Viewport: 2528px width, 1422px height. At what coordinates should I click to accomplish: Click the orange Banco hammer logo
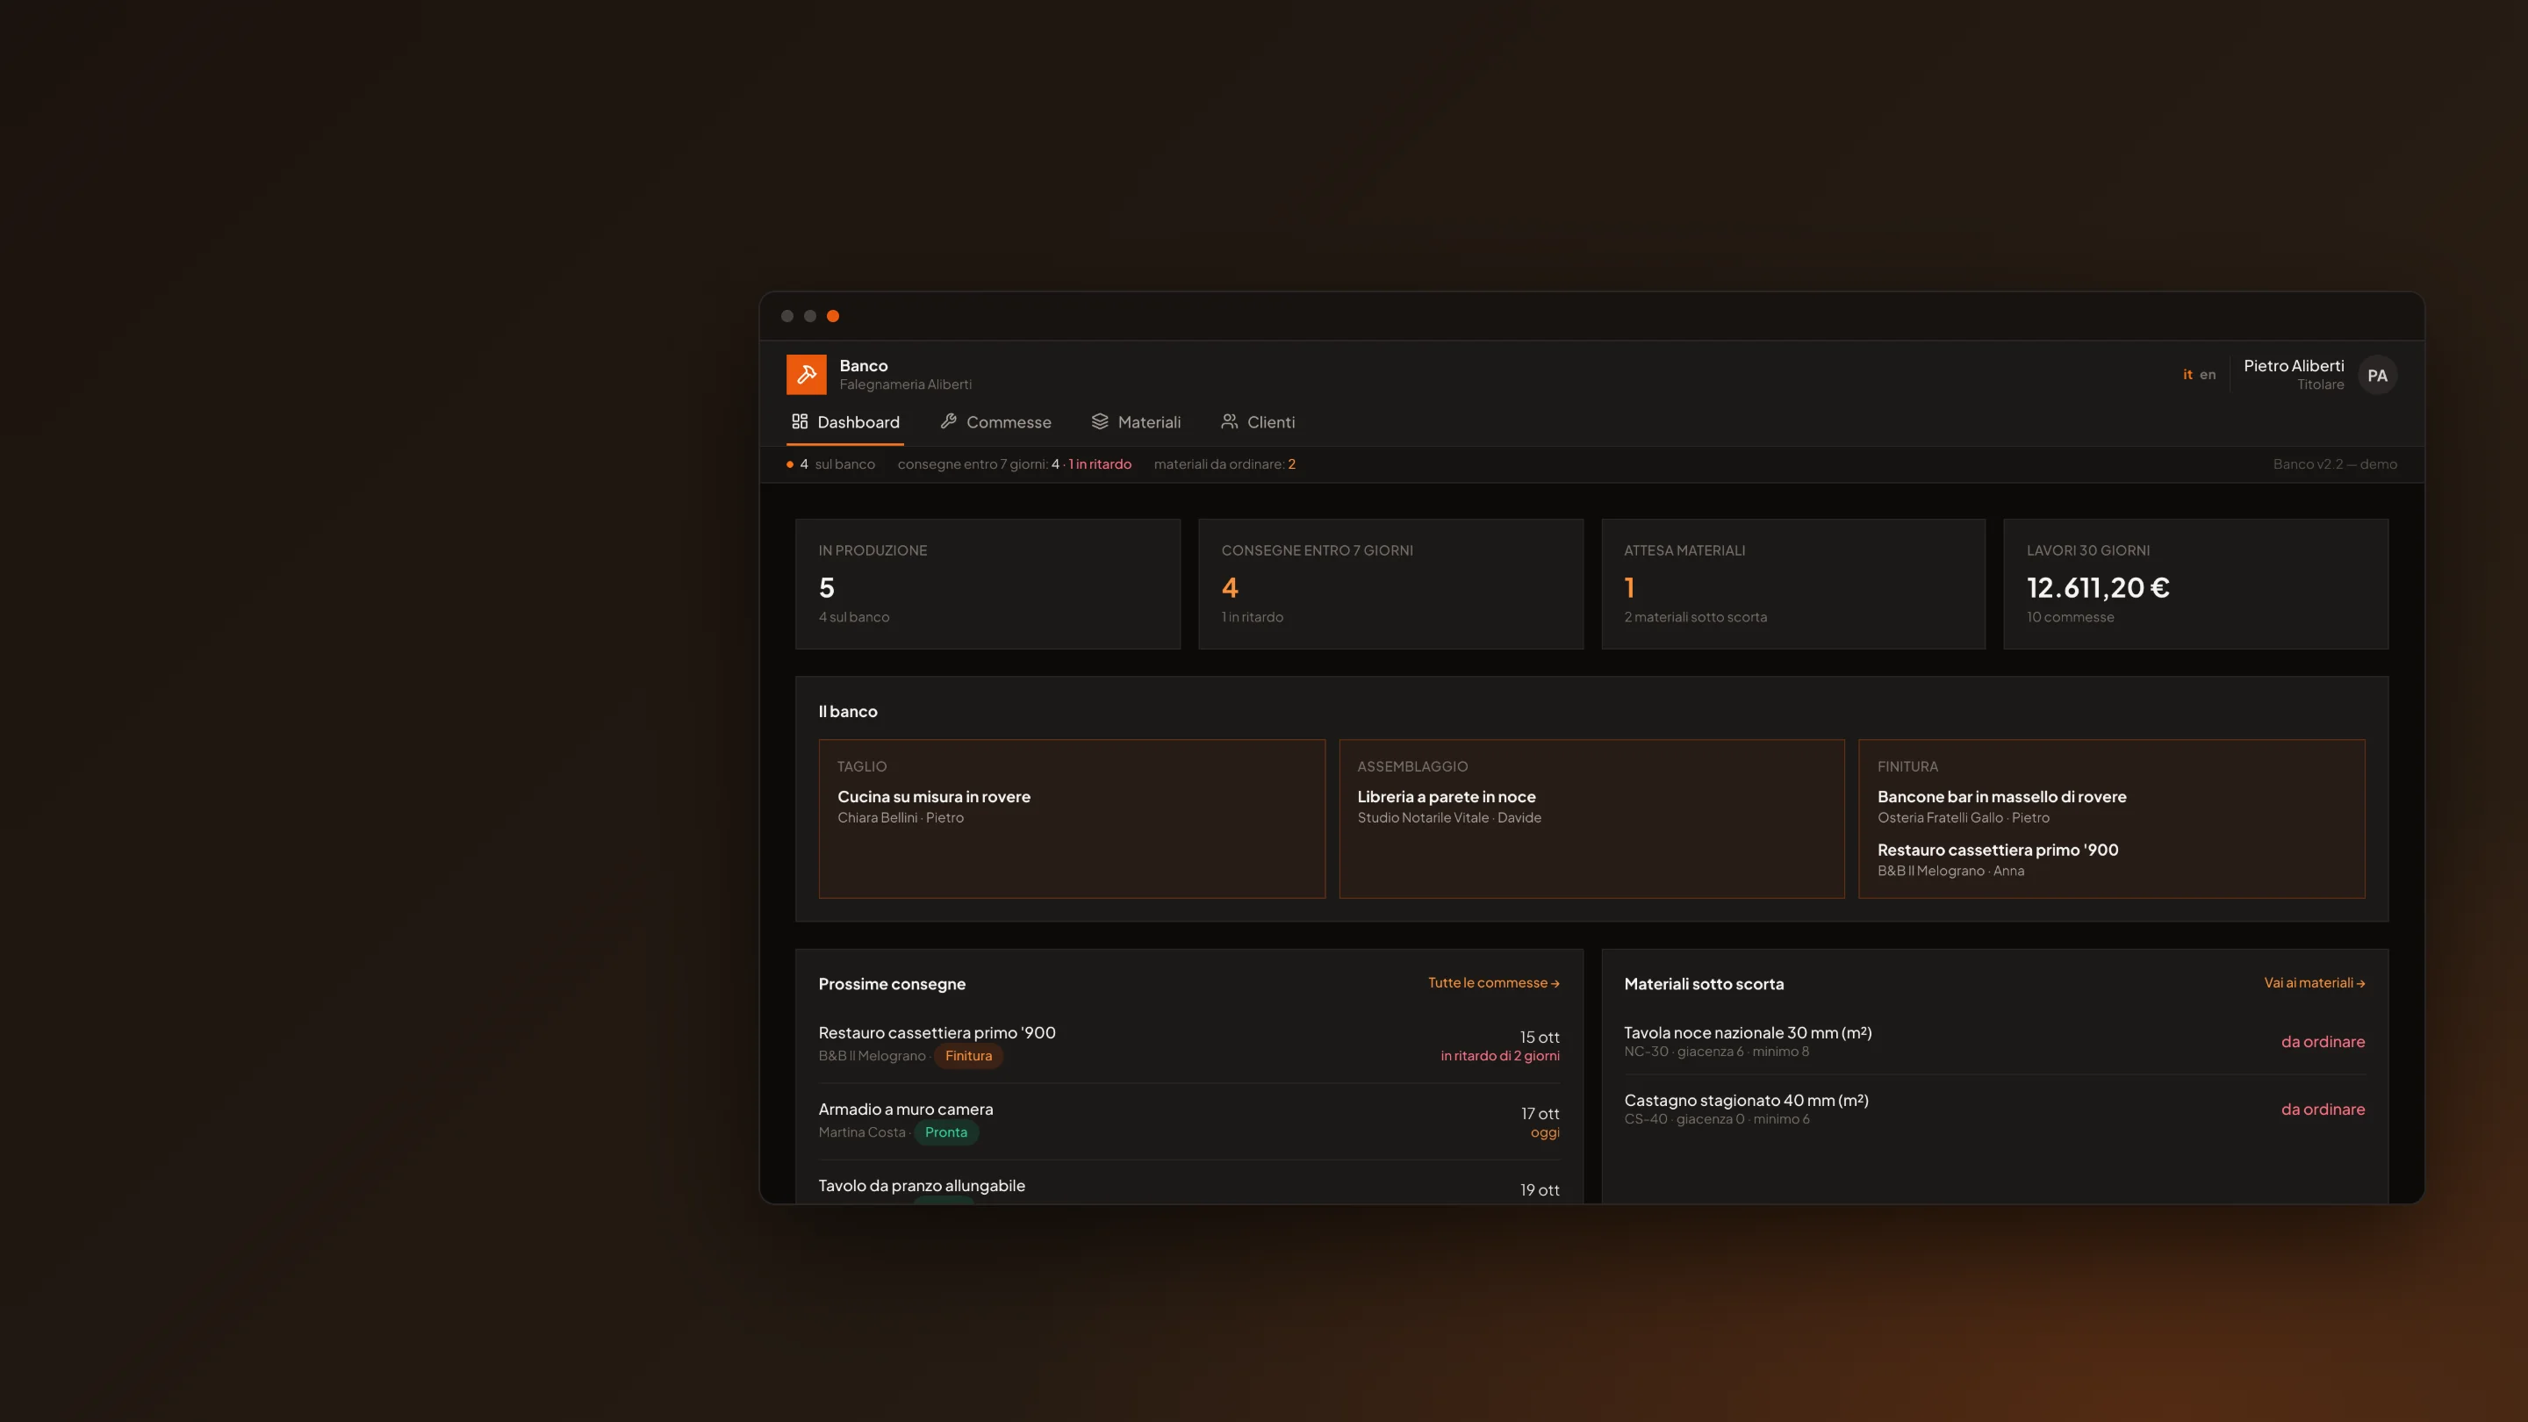pyautogui.click(x=806, y=374)
